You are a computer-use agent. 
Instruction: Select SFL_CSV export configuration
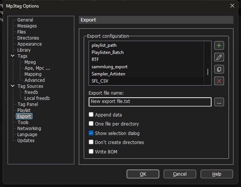[146, 81]
